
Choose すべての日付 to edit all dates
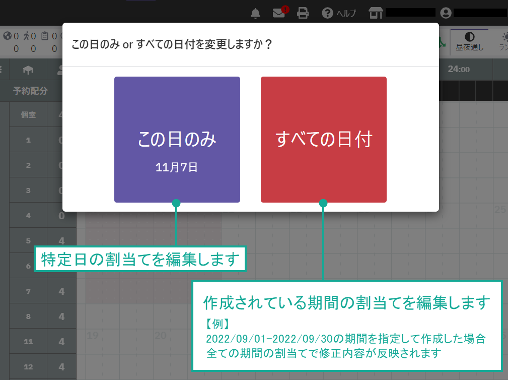[323, 140]
